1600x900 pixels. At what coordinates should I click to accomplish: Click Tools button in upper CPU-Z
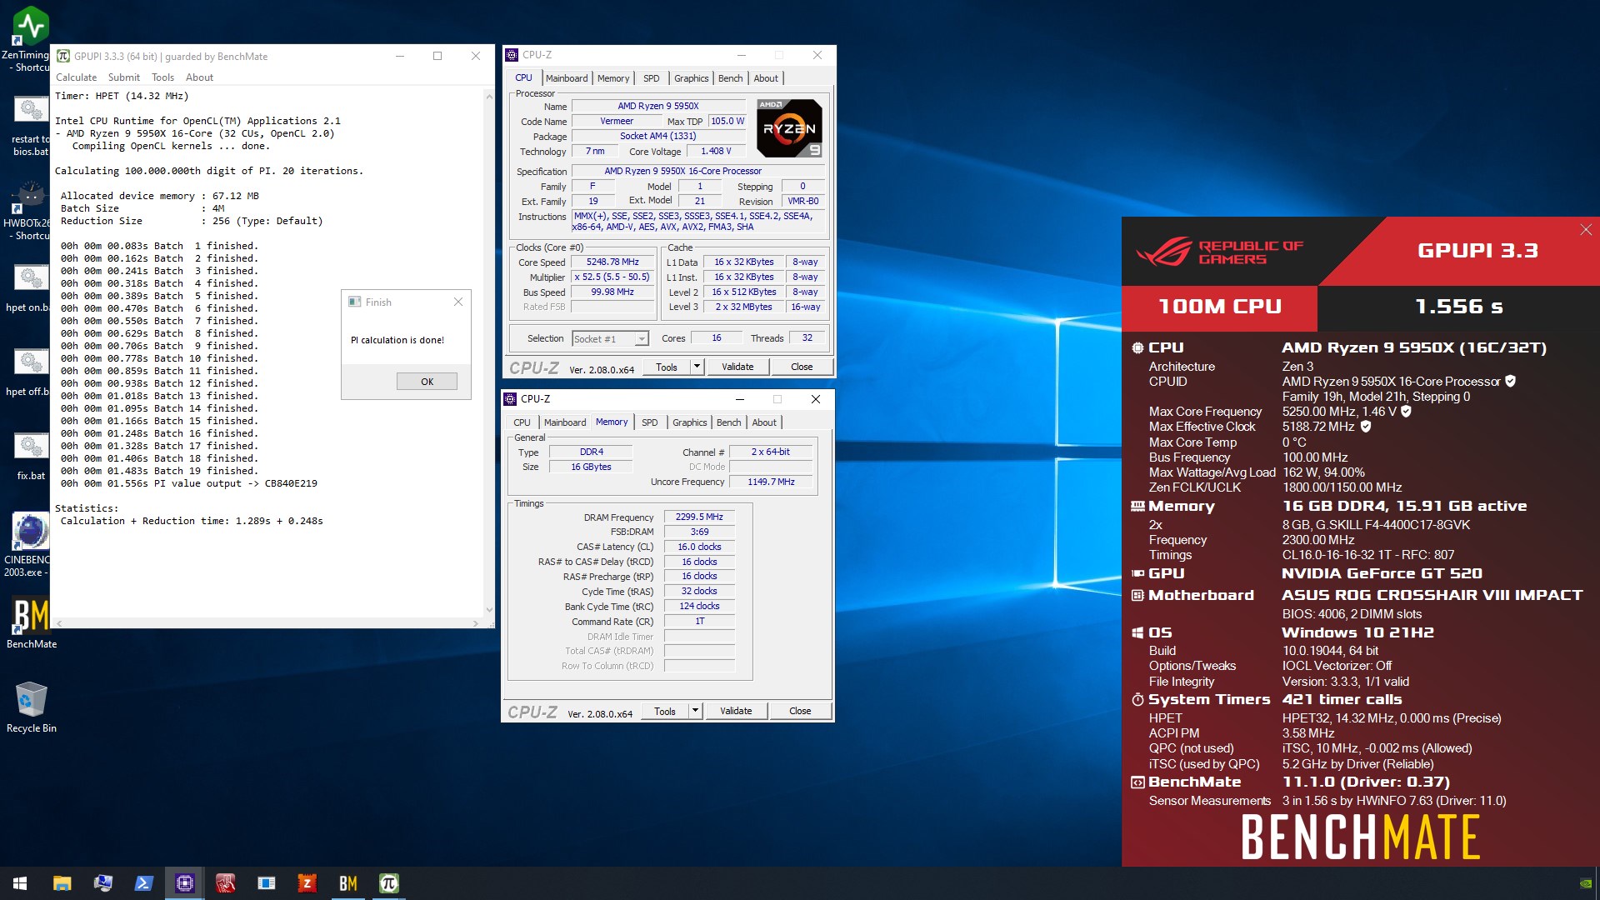click(667, 367)
